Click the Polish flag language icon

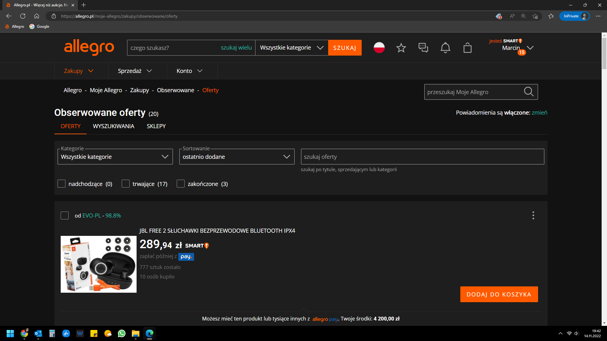[379, 48]
